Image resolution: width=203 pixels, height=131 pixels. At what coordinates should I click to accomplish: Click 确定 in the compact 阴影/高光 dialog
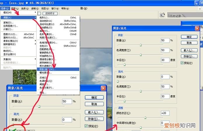94,98
